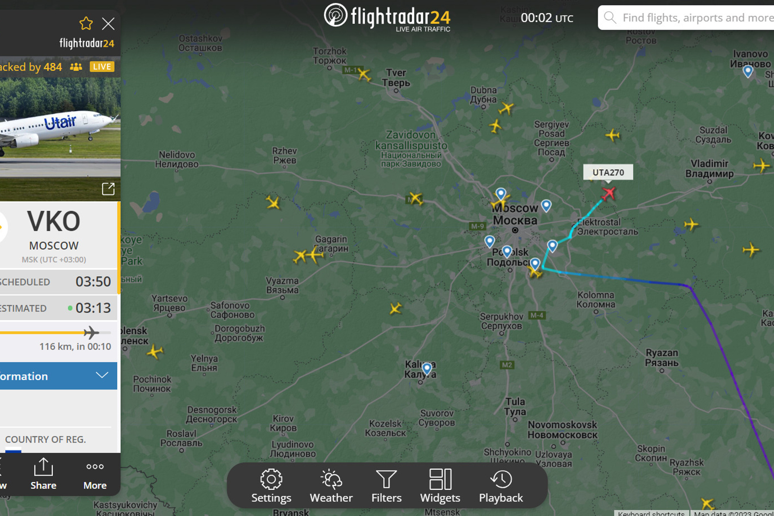The height and width of the screenshot is (516, 774).
Task: Open the Filters panel
Action: [387, 486]
